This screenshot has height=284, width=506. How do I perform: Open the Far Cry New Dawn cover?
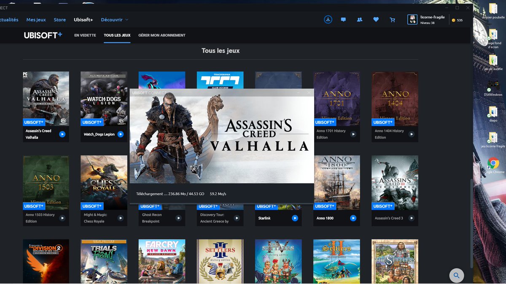[x=162, y=261]
